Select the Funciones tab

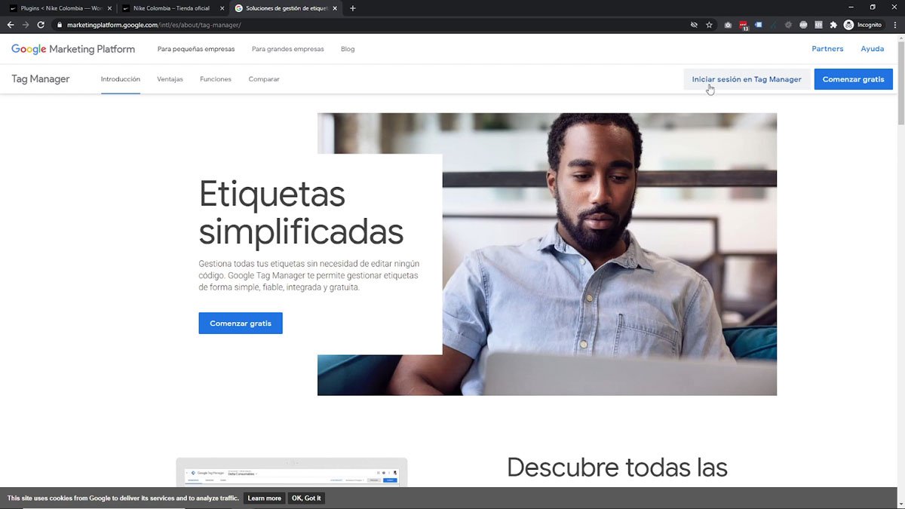tap(216, 79)
